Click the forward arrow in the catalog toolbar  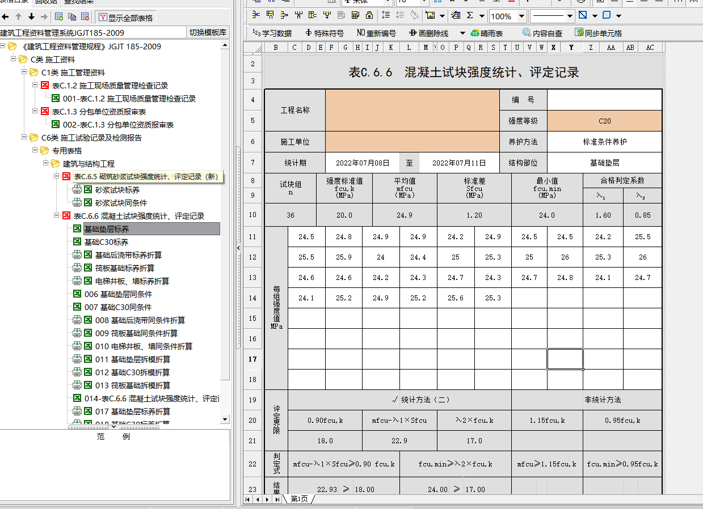[x=44, y=17]
